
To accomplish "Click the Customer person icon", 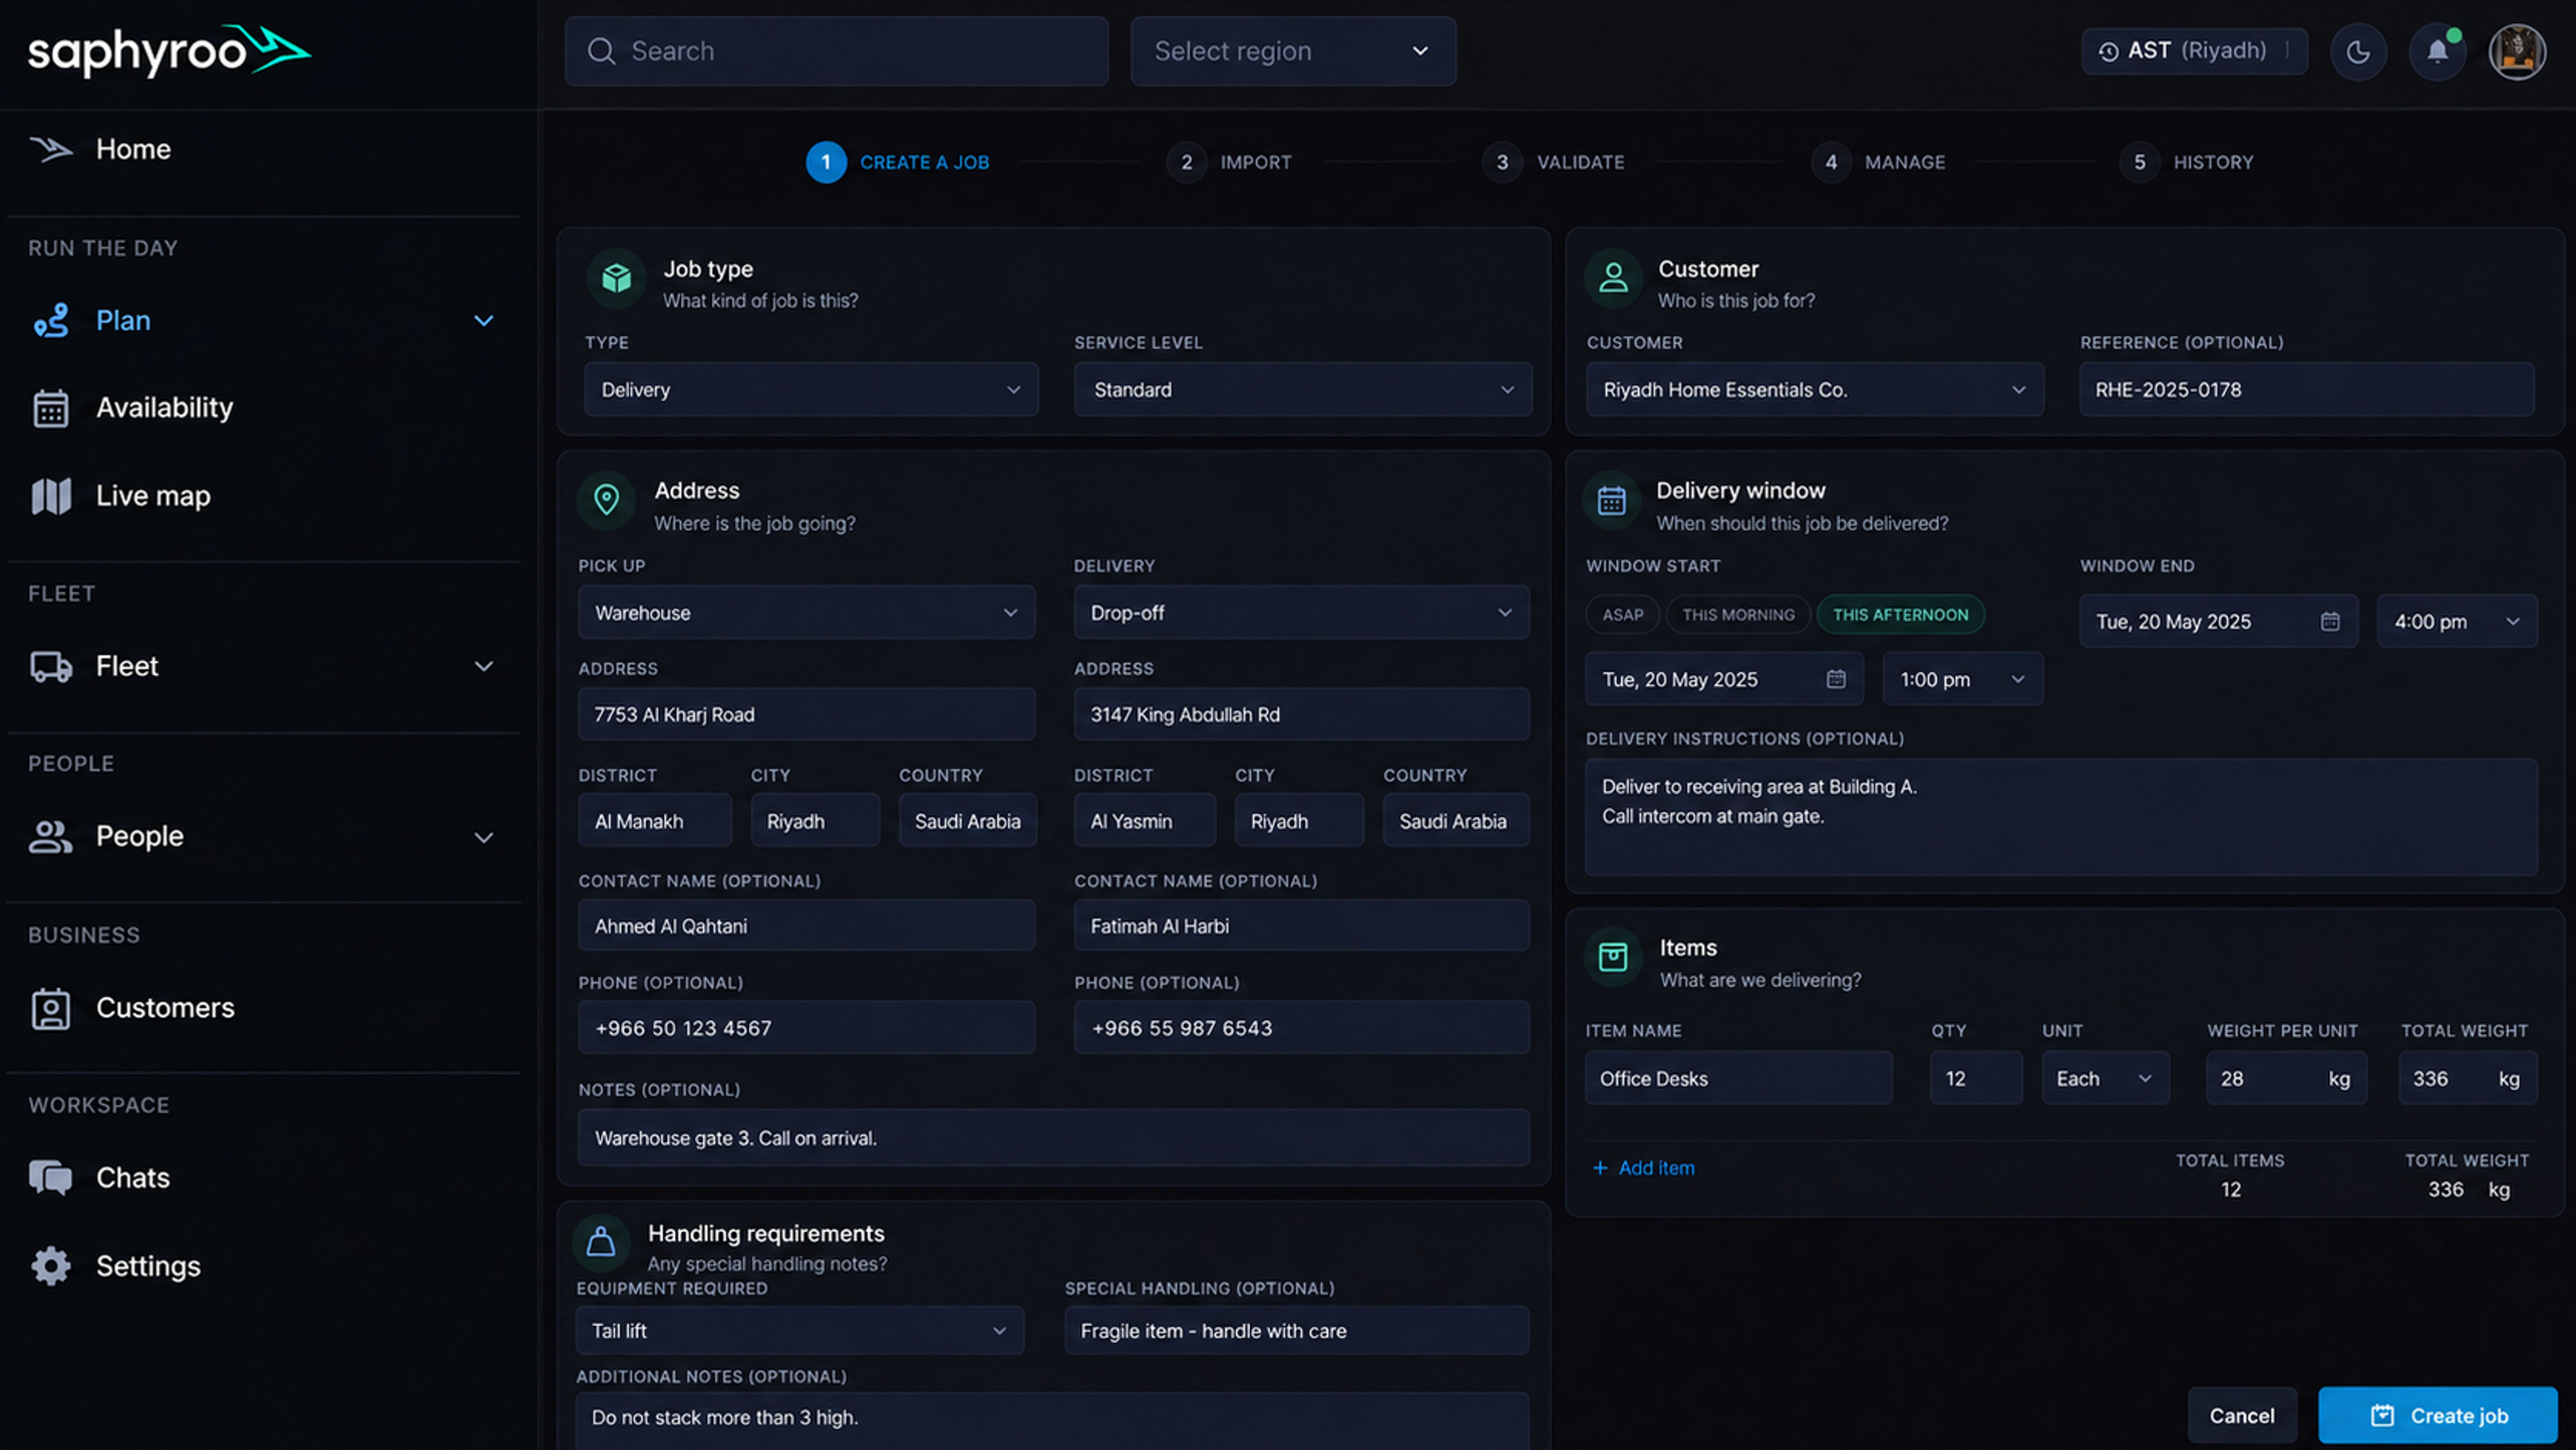I will pyautogui.click(x=1613, y=278).
